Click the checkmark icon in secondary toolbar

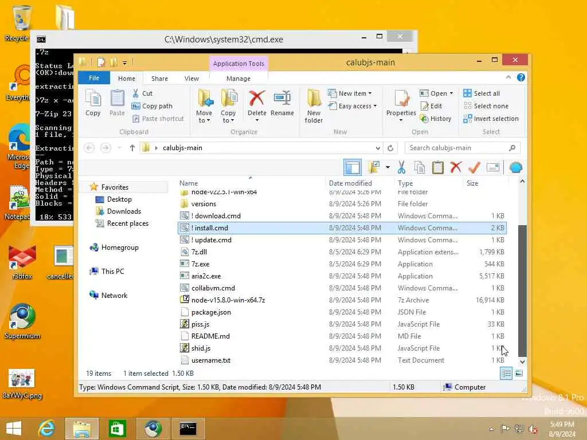point(474,167)
